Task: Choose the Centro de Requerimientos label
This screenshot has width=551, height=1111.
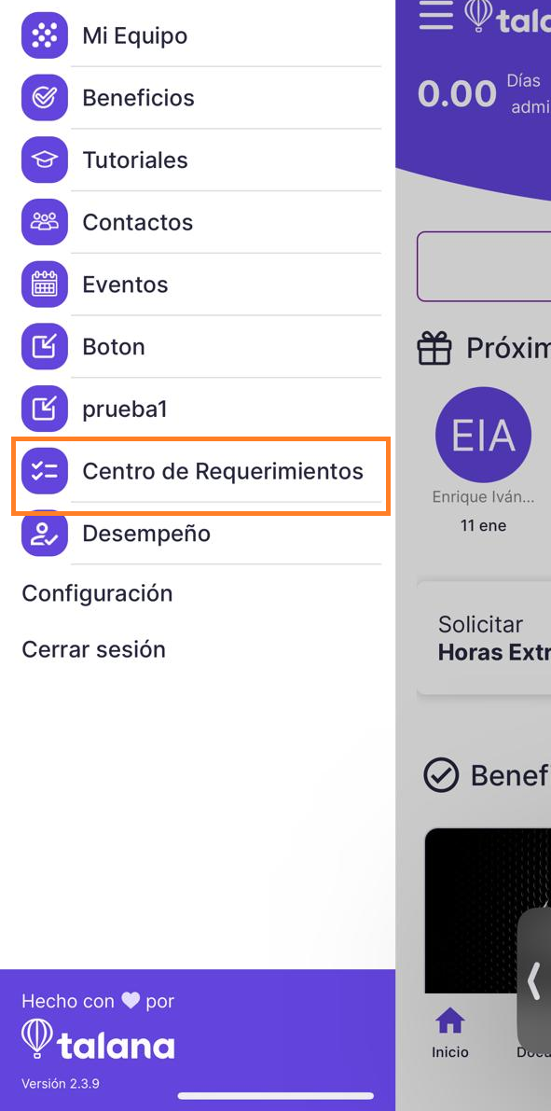Action: tap(223, 471)
